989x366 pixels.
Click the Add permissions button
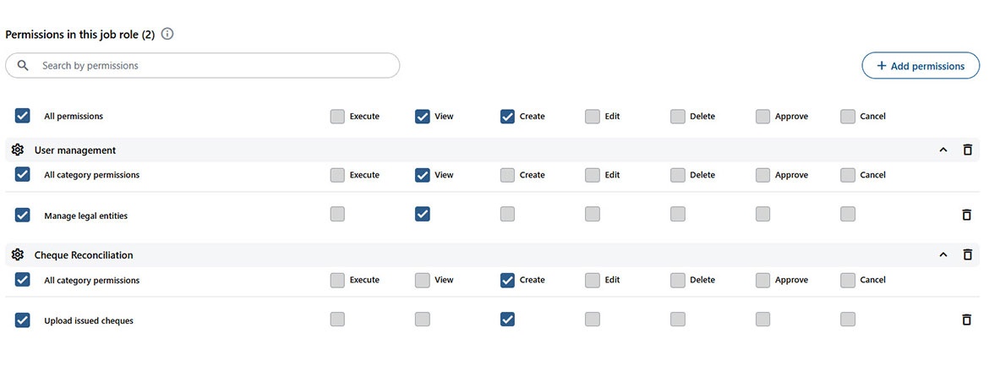pos(921,66)
